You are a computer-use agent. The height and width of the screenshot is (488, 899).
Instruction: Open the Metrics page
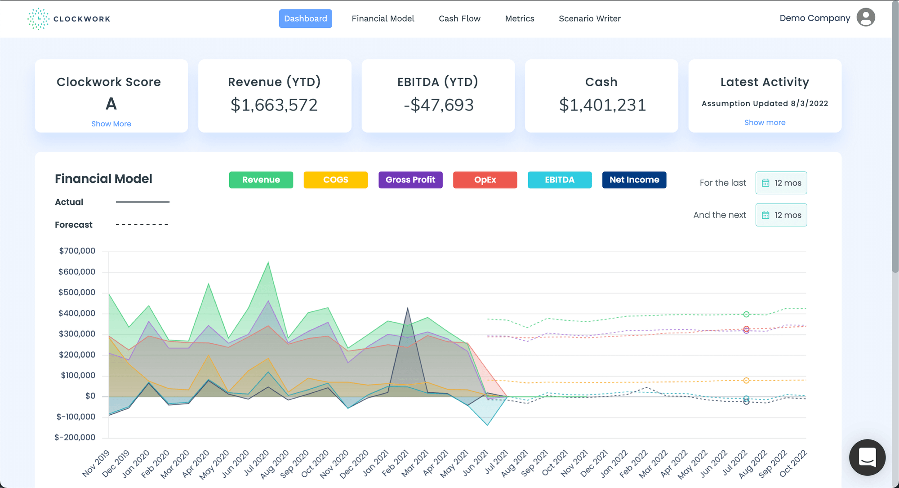[x=519, y=18]
